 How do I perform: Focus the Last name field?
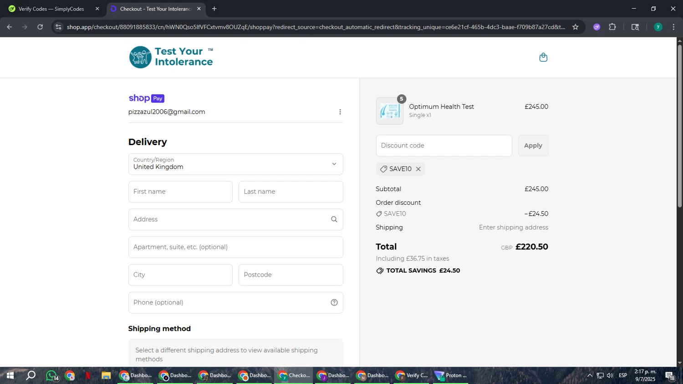click(291, 192)
